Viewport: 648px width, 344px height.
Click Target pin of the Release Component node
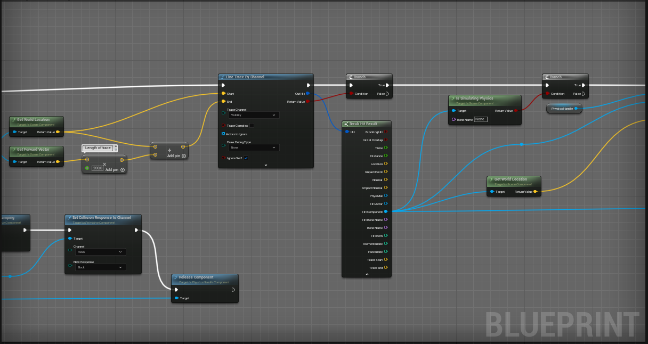coord(176,298)
